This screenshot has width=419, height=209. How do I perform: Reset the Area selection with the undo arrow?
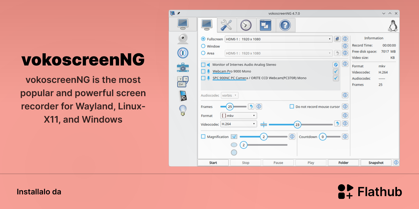(x=337, y=53)
